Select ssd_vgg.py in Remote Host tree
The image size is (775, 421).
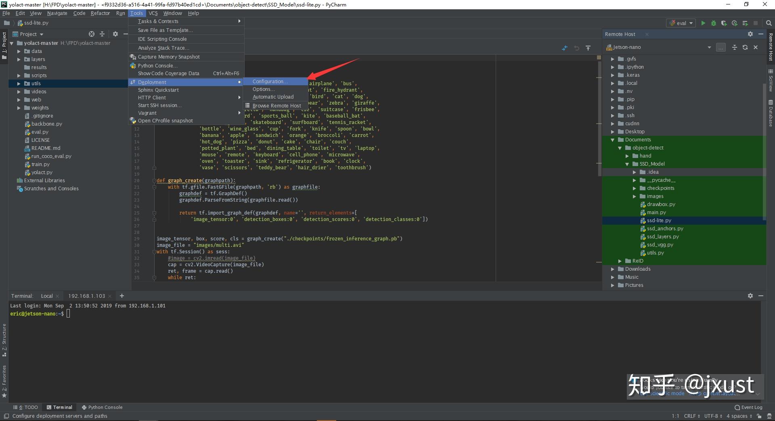660,245
